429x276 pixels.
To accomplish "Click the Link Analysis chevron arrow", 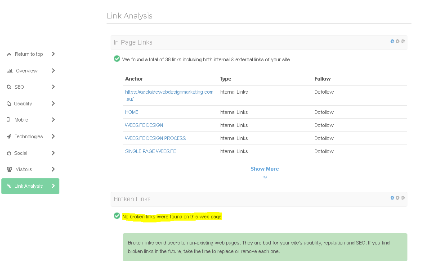I will click(54, 186).
